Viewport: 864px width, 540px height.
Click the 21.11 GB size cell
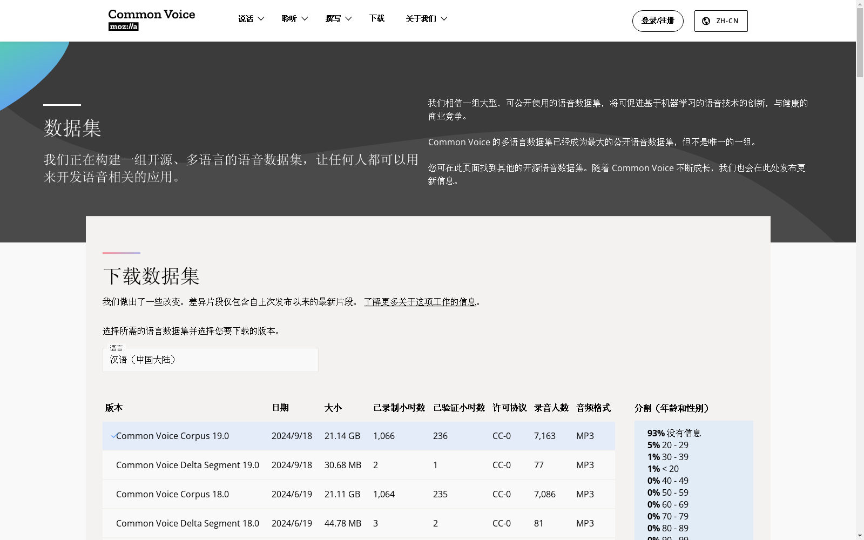coord(342,494)
